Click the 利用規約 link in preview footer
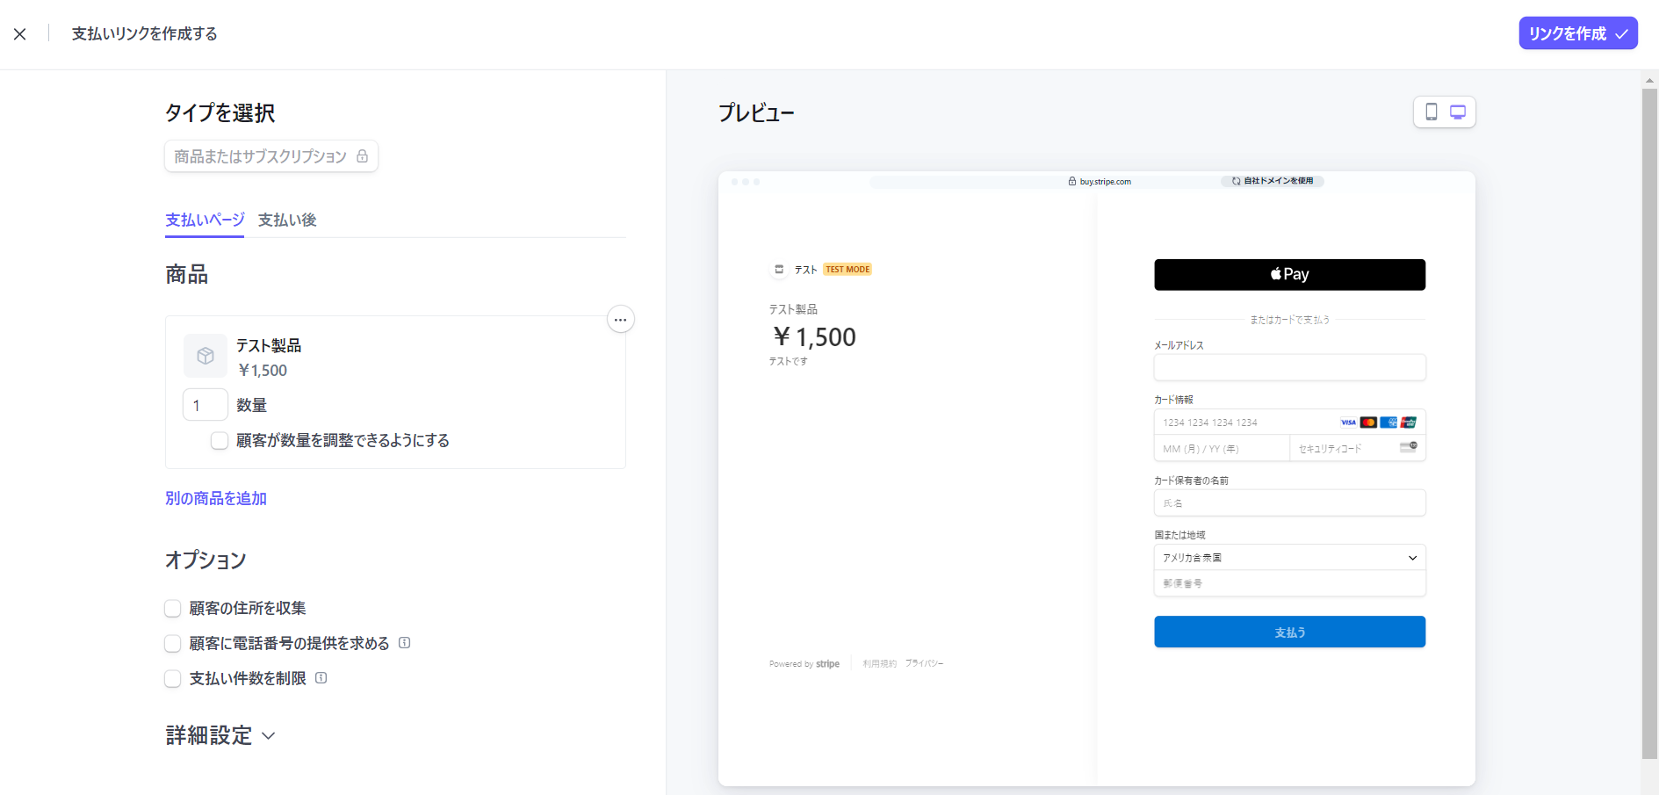1659x795 pixels. [879, 664]
